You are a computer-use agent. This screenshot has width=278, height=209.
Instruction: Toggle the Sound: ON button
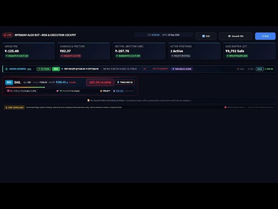pyautogui.click(x=235, y=36)
